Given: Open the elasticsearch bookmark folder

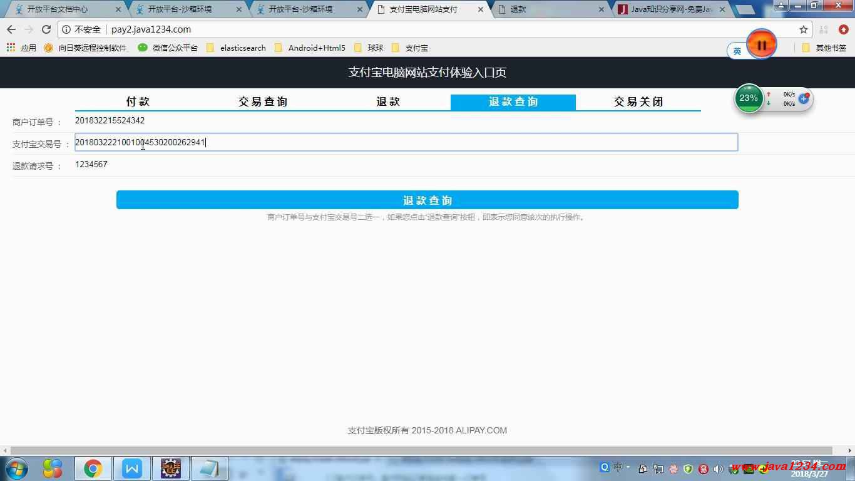Looking at the screenshot, I should click(x=236, y=48).
